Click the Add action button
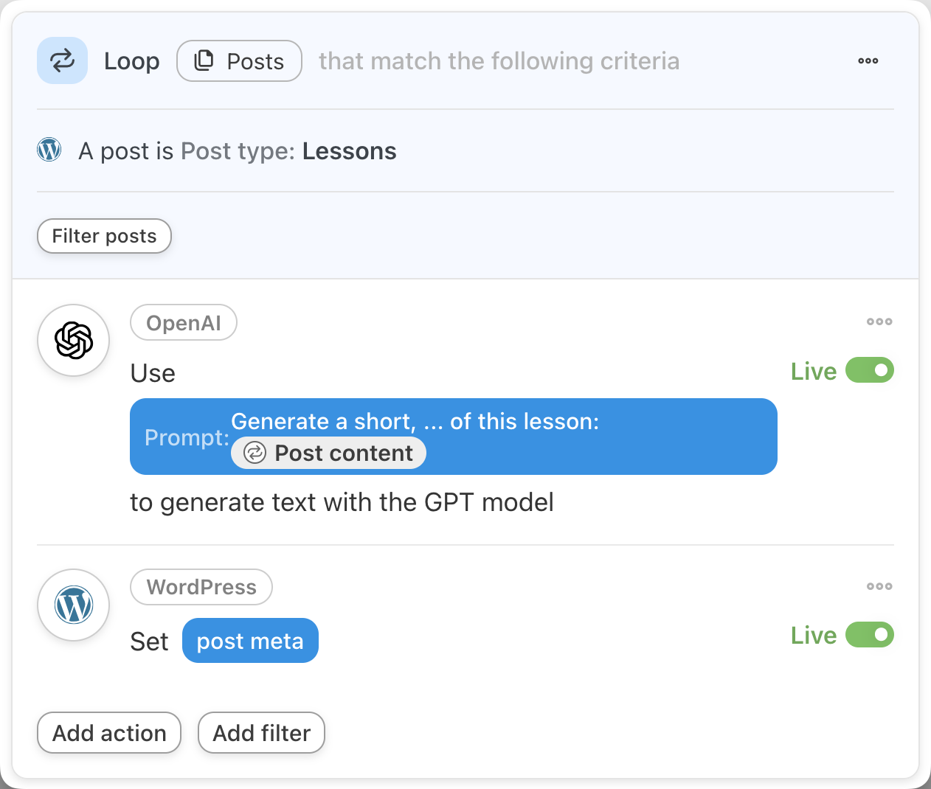931x789 pixels. click(109, 733)
